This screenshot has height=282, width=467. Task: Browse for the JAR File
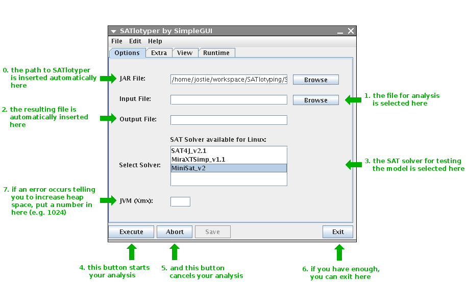tap(315, 80)
